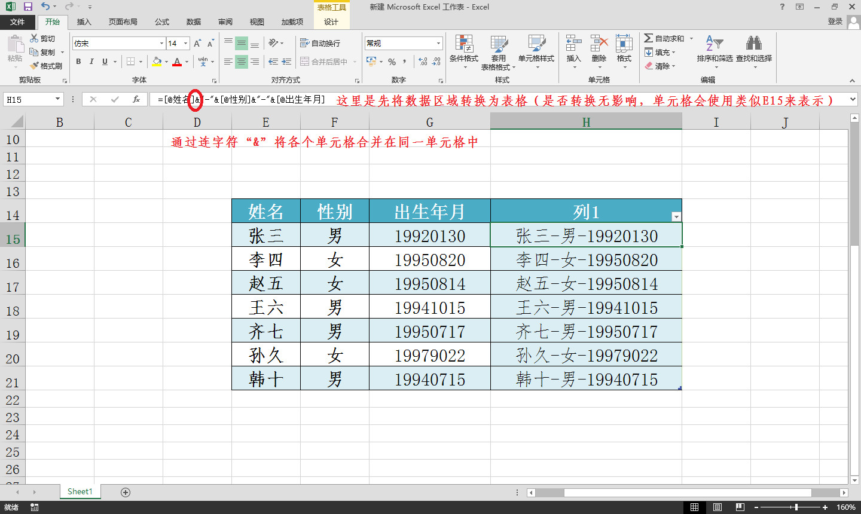Add a new sheet with plus button
The image size is (861, 514).
tap(126, 492)
